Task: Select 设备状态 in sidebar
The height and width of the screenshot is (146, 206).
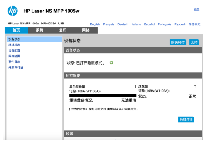Action: (35, 39)
